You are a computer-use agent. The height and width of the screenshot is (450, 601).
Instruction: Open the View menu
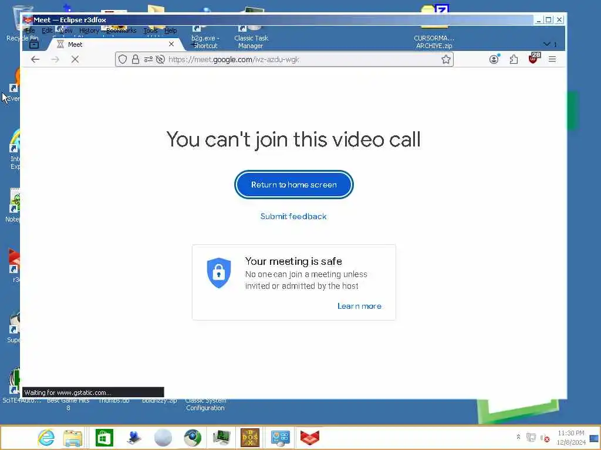(x=65, y=30)
